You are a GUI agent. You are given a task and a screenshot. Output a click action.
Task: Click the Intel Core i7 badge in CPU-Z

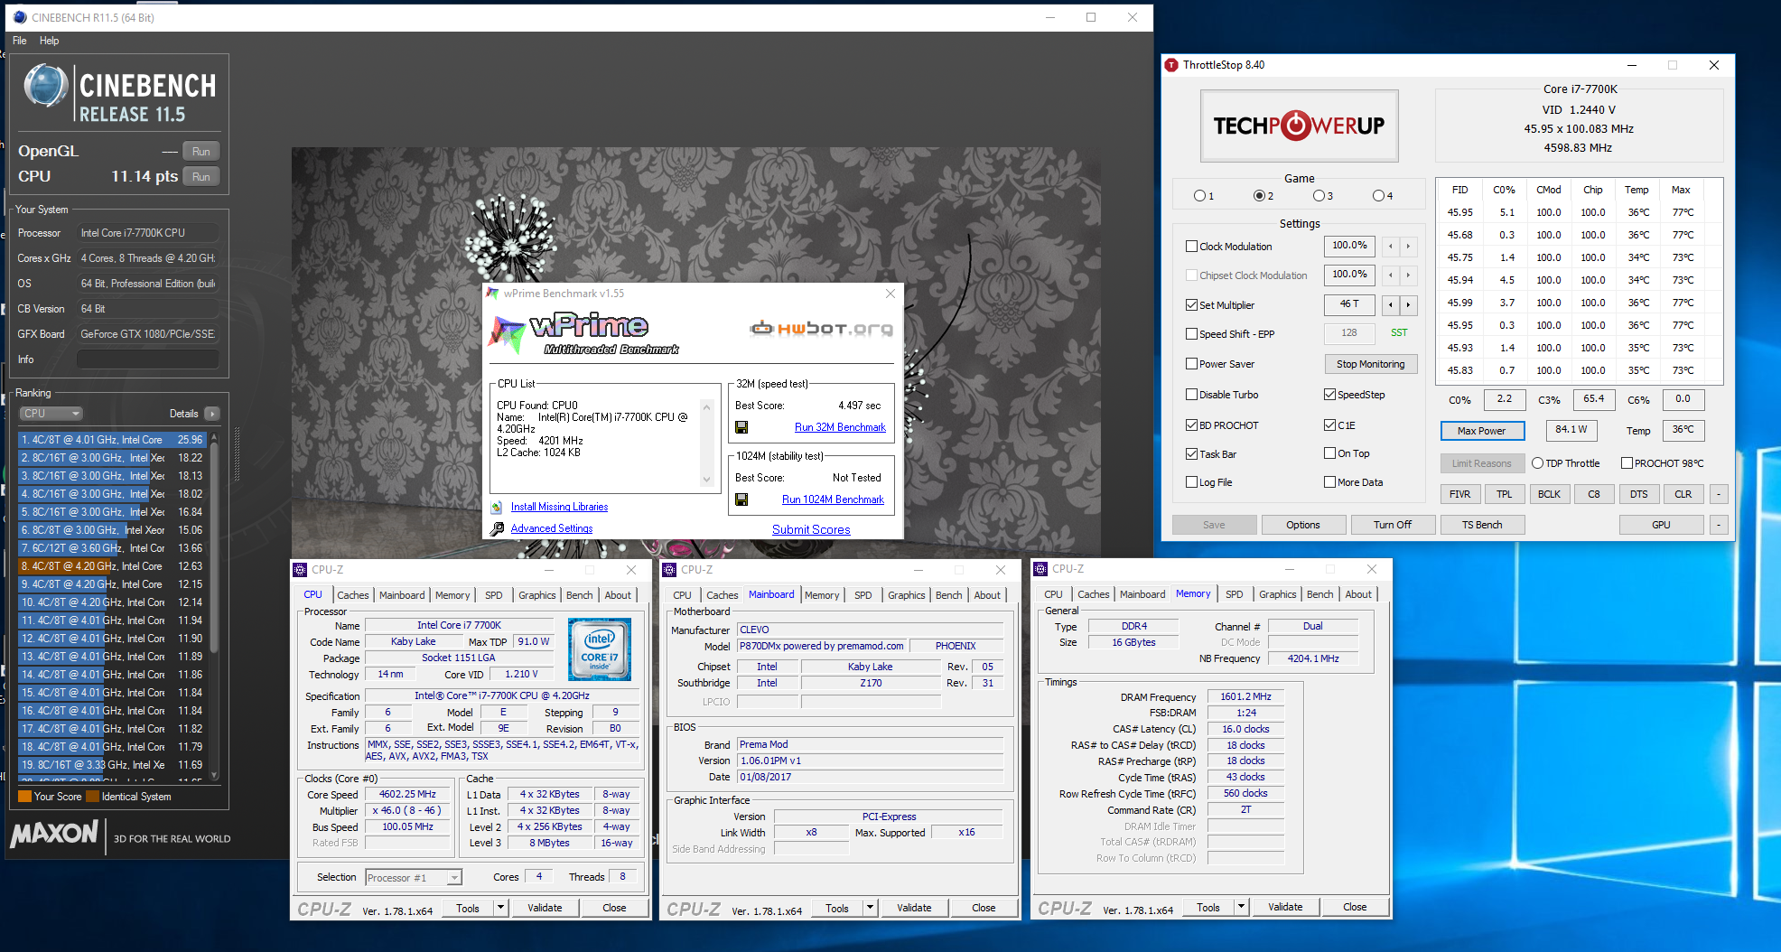tap(599, 649)
